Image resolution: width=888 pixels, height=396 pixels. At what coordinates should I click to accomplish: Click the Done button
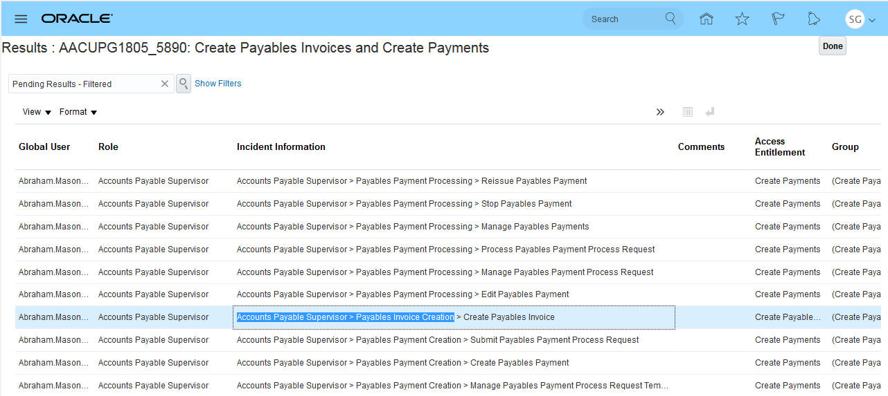coord(832,46)
